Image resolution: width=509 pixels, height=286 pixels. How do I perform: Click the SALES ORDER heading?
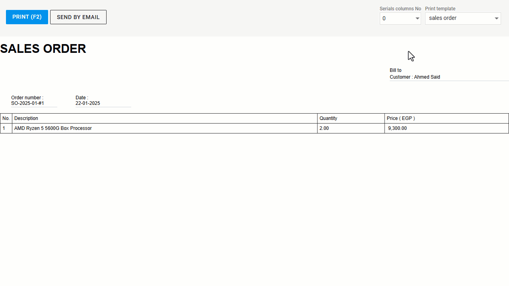tap(43, 48)
